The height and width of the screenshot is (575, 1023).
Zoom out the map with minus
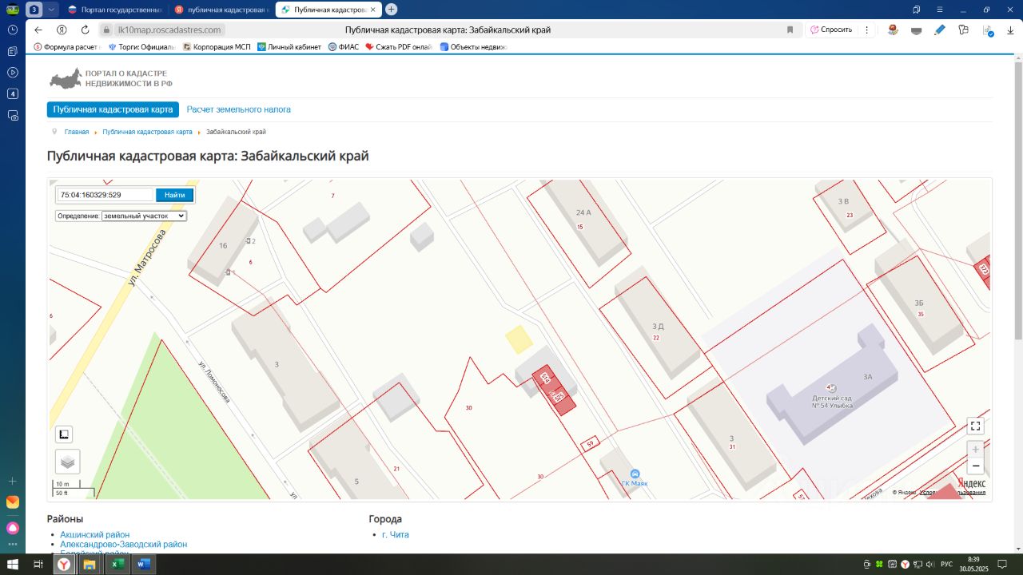tap(975, 466)
